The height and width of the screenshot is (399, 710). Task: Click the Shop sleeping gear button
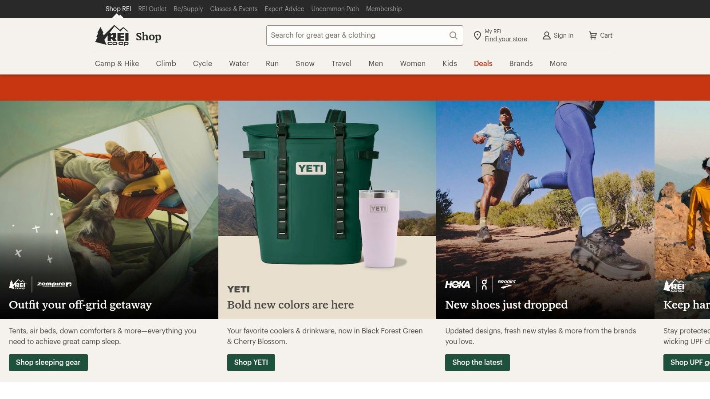(x=48, y=363)
